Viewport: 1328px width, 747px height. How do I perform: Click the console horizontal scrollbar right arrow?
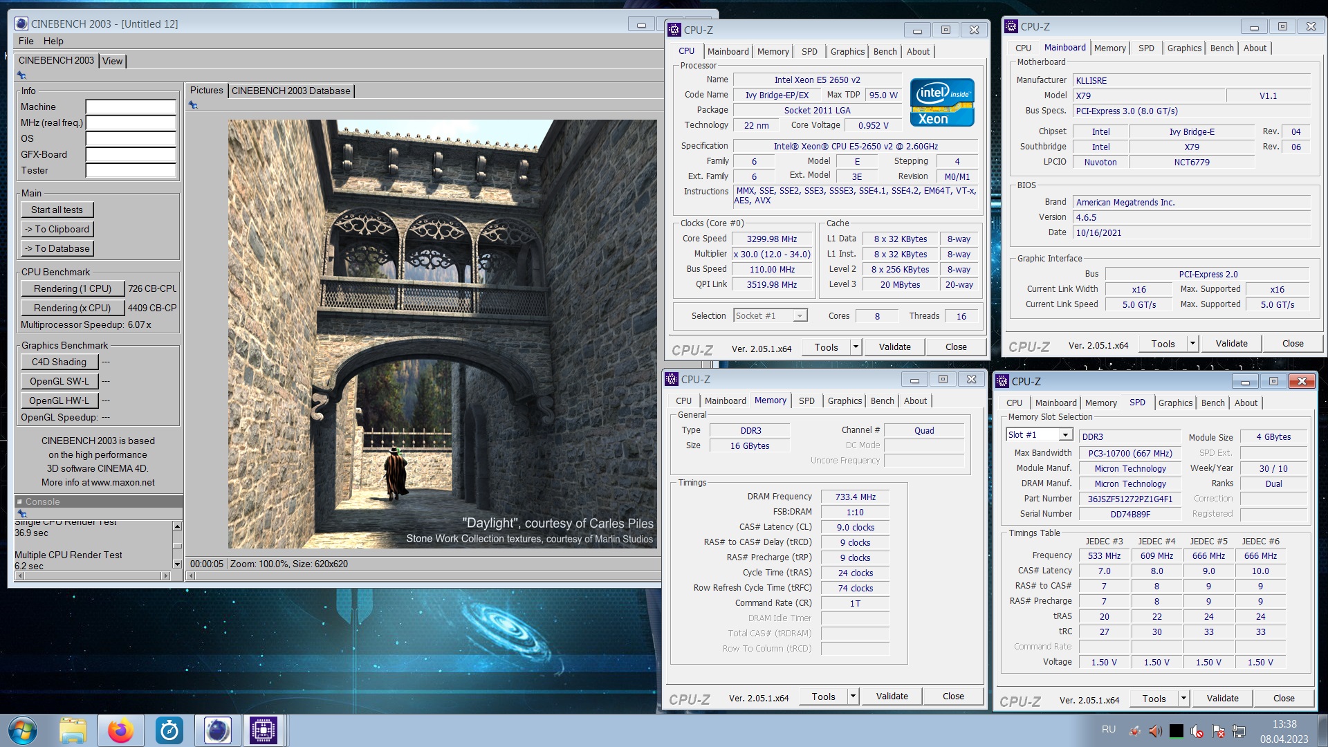(165, 575)
